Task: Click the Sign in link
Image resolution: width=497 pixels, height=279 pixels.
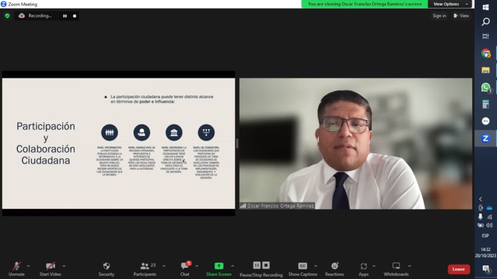Action: tap(439, 16)
